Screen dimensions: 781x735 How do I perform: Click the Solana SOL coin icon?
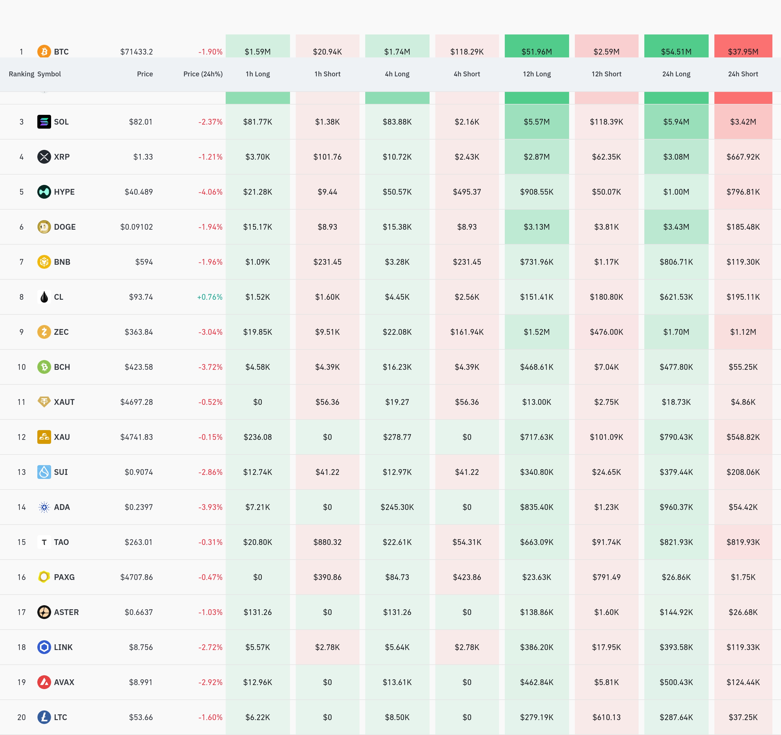44,122
